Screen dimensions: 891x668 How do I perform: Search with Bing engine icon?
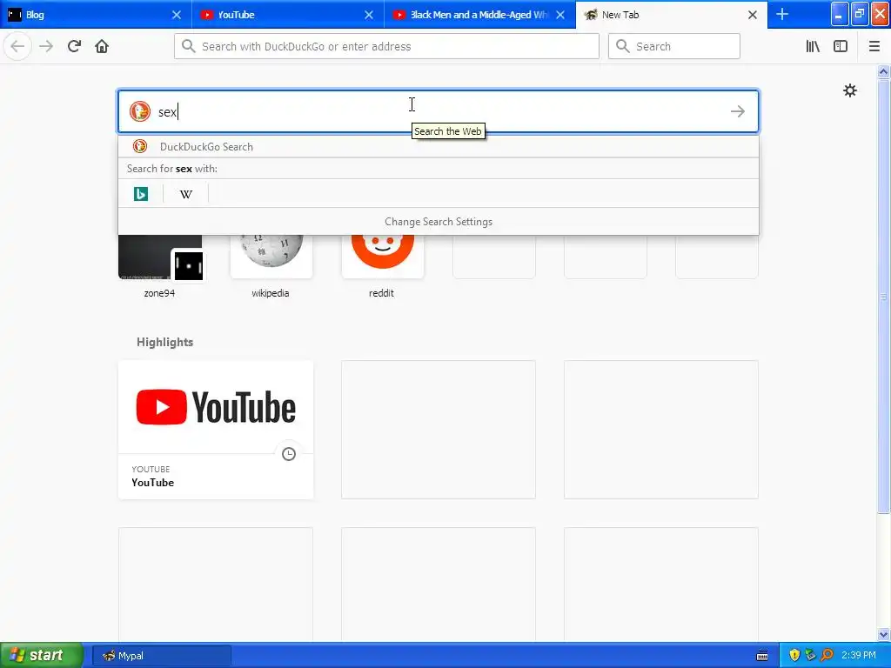(x=140, y=194)
